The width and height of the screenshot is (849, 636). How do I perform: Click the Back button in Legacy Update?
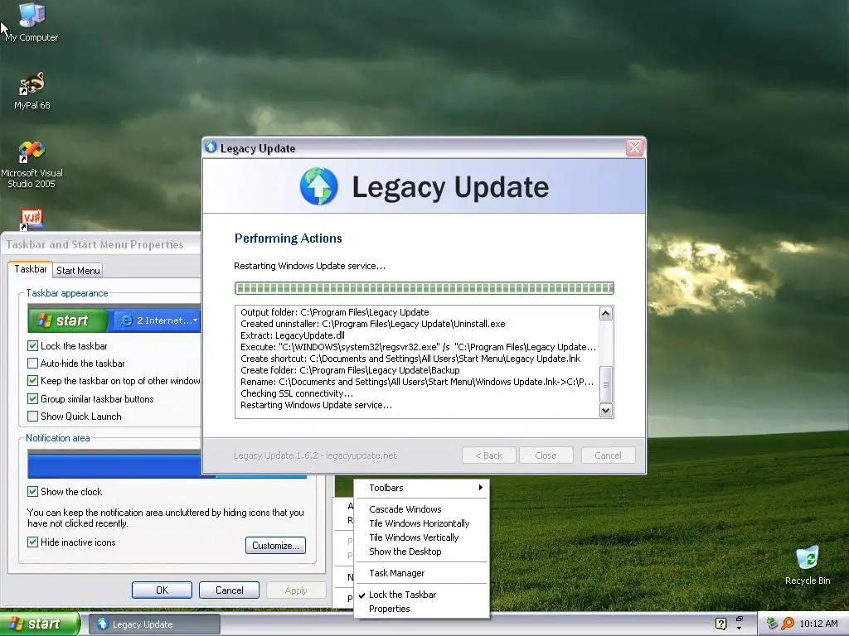coord(489,455)
